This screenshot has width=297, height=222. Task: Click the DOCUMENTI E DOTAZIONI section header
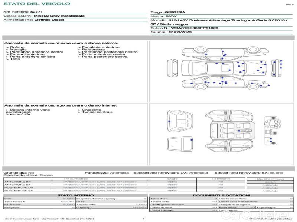coord(221,195)
